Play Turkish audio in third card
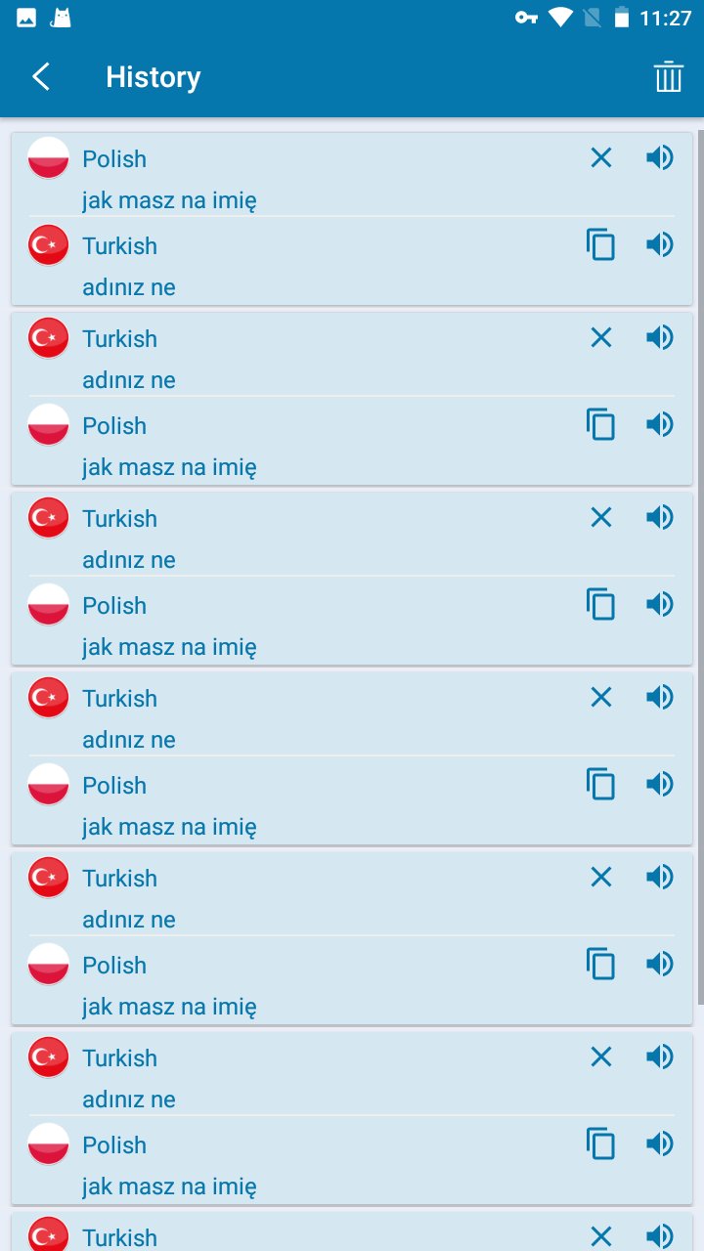Image resolution: width=704 pixels, height=1251 pixels. pyautogui.click(x=660, y=517)
